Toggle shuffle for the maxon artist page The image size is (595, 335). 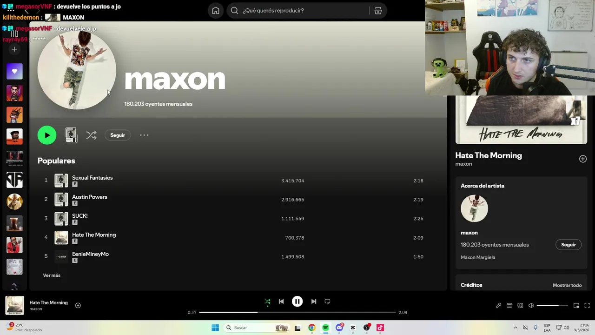click(x=91, y=135)
